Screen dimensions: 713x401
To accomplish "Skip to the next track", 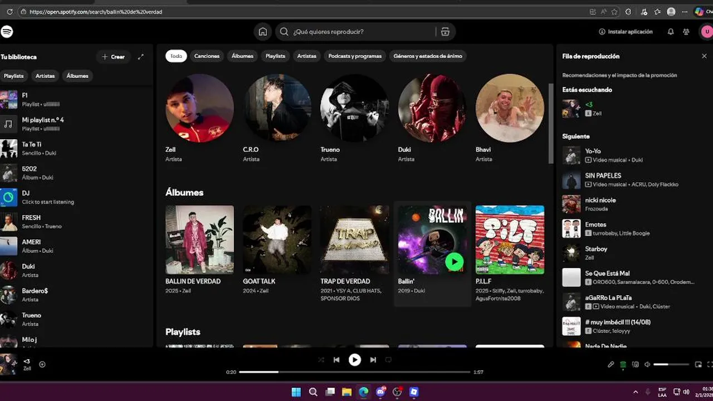I will point(373,360).
